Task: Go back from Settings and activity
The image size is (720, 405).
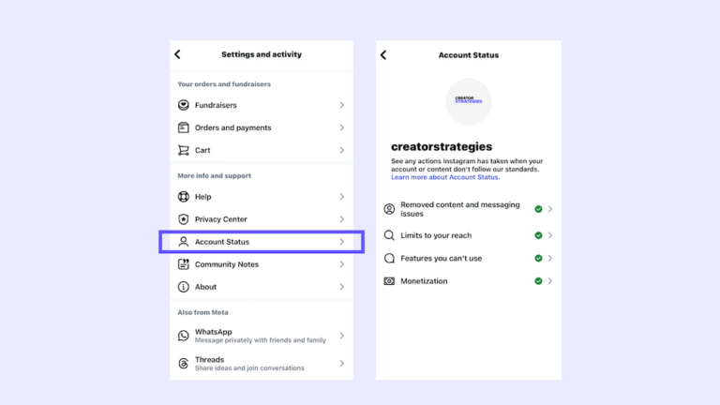Action: (178, 54)
